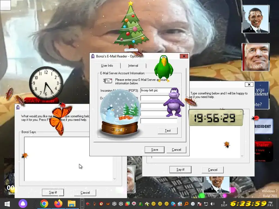Click Cancel in the right-side dialog
Viewport: 279px width, 209px height.
coord(213,170)
